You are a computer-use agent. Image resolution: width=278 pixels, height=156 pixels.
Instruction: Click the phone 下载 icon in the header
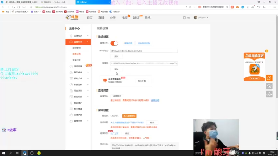click(x=185, y=18)
